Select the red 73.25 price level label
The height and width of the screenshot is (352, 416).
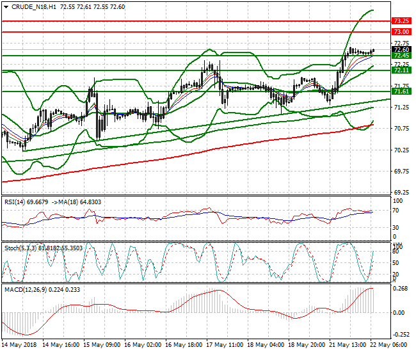[x=401, y=21]
